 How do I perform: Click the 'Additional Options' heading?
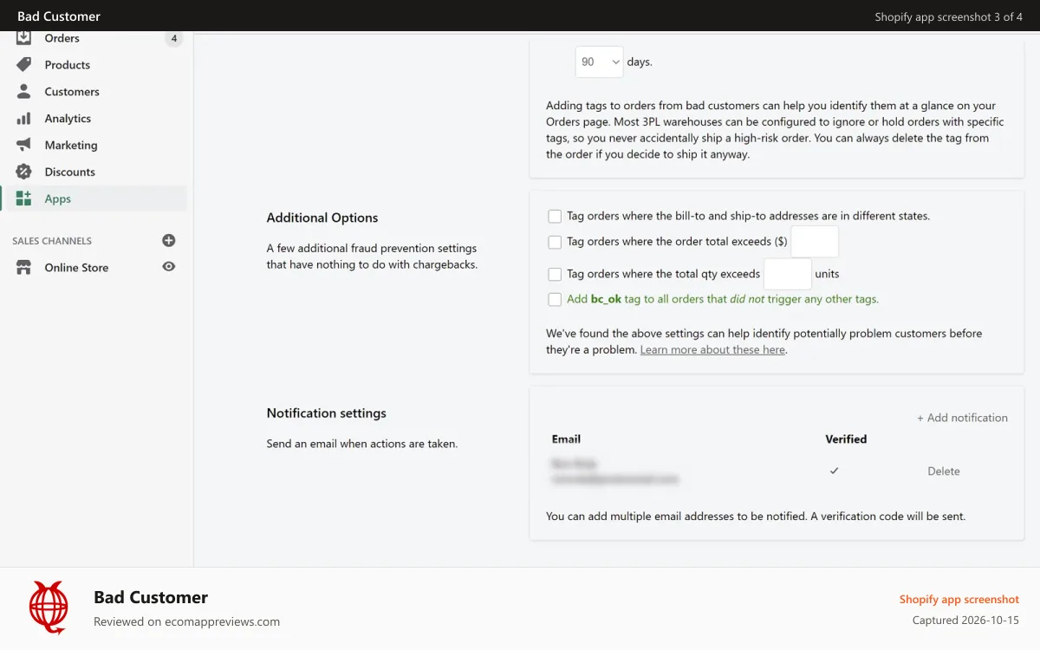[x=322, y=218]
